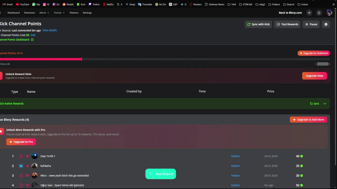Open the Kick bookmark

coord(81,4)
